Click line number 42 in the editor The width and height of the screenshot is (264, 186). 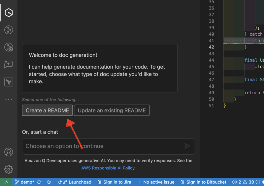tap(212, 47)
